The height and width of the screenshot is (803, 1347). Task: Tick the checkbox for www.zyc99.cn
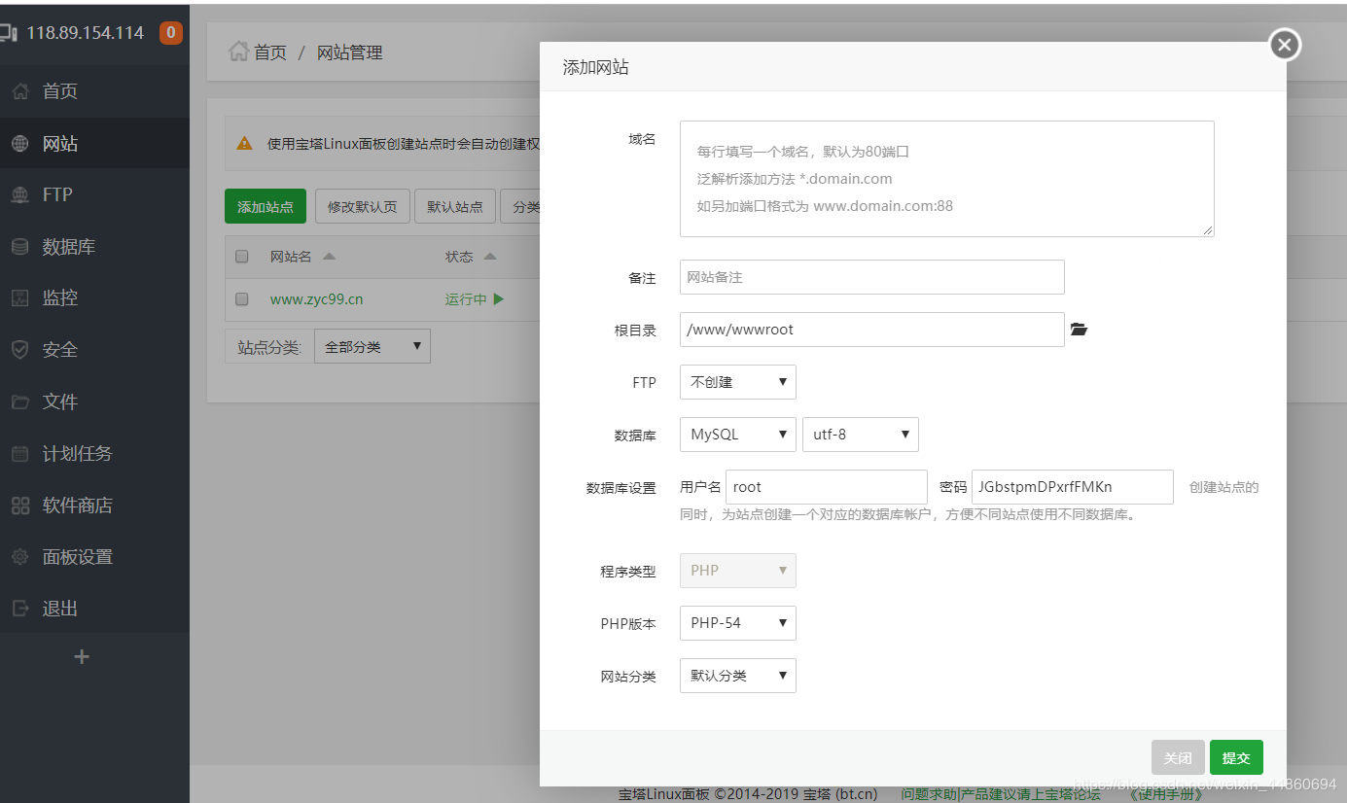[x=242, y=299]
